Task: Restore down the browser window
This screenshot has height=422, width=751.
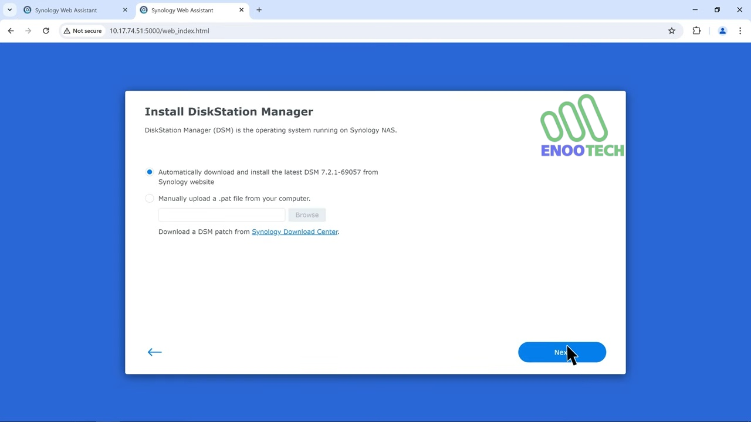Action: [717, 9]
